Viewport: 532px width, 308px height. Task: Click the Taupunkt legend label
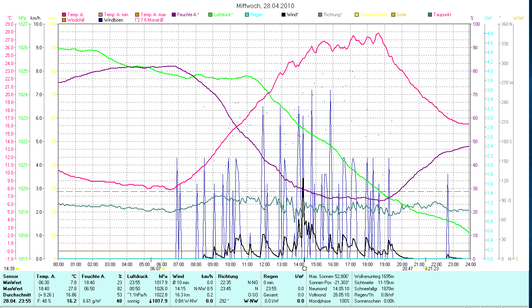tap(442, 15)
